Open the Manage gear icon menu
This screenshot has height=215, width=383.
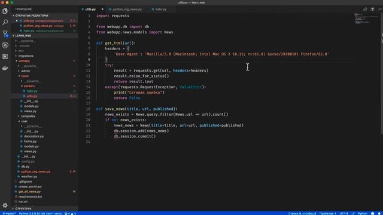point(5,205)
